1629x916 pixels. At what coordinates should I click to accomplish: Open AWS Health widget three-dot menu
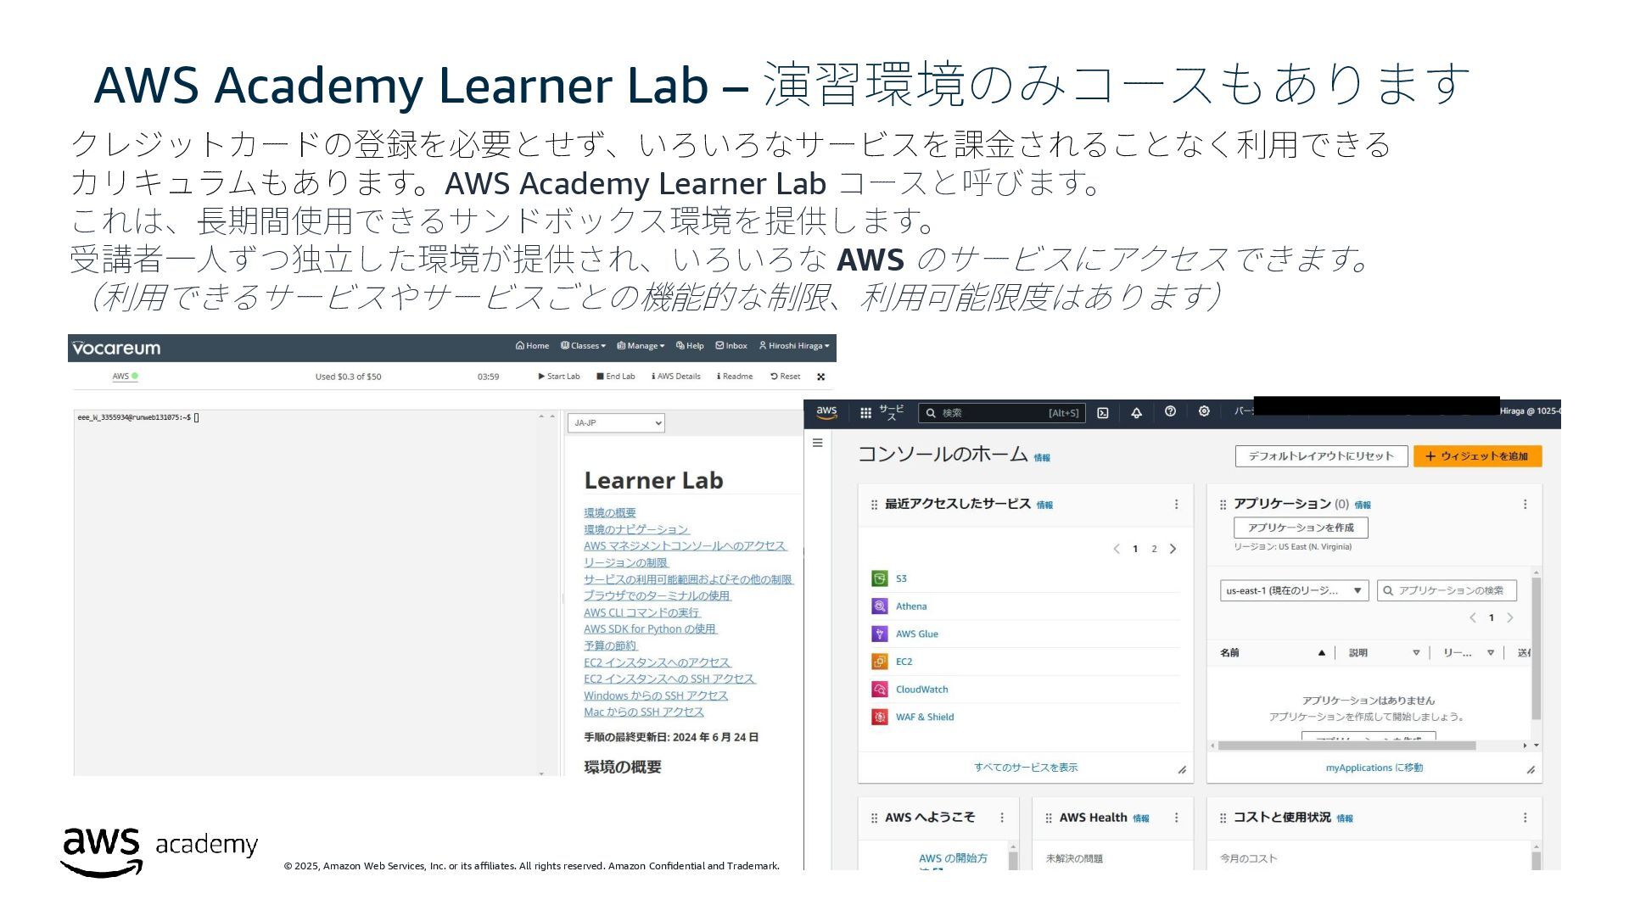(x=1176, y=818)
